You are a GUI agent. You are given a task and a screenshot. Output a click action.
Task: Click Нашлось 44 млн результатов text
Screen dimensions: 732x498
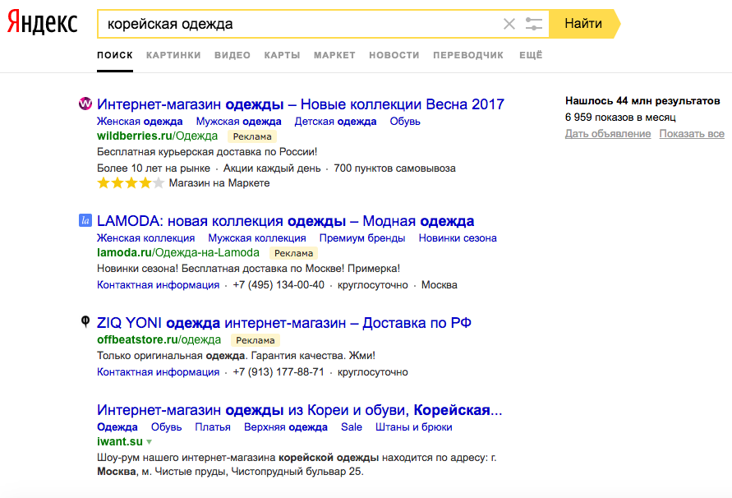tap(642, 101)
